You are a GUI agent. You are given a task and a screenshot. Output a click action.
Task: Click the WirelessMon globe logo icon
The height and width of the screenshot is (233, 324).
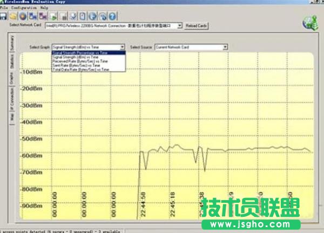pyautogui.click(x=310, y=23)
